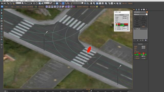The image size is (164, 92).
Task: Switch to the Utilities command panel tab
Action: 146,10
